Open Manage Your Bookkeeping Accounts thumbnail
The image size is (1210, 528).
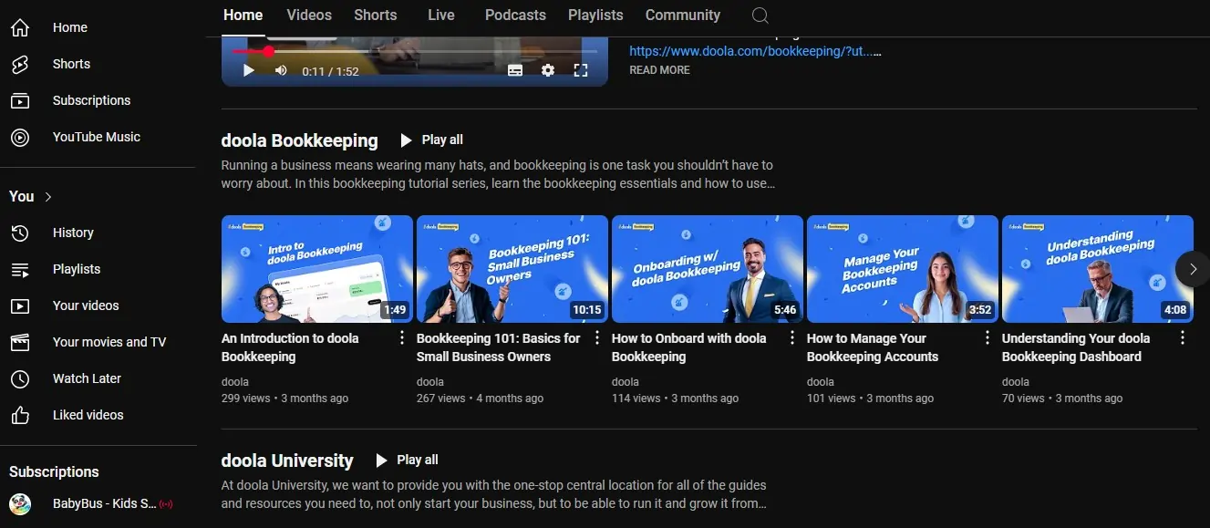click(903, 269)
